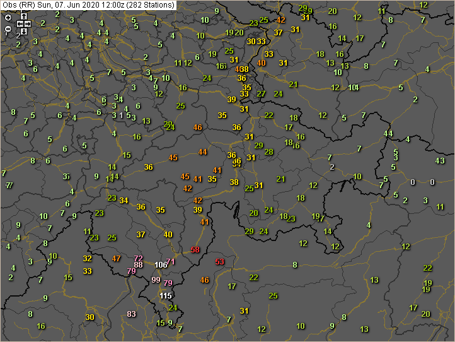Select the yellow 38 below station 36

point(234,182)
